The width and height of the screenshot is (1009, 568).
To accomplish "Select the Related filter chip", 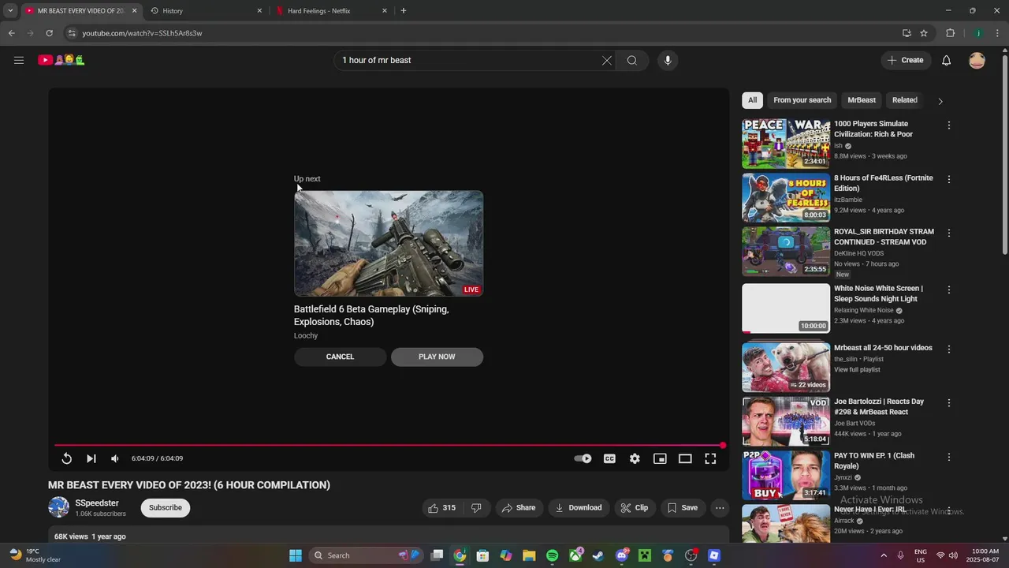I will (x=904, y=100).
